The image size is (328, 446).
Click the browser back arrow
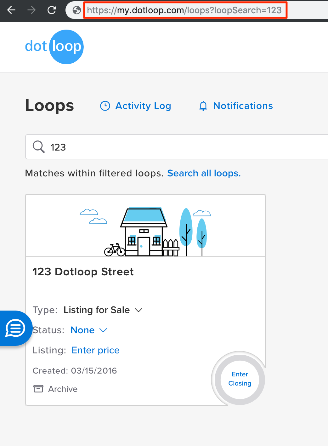click(x=11, y=10)
